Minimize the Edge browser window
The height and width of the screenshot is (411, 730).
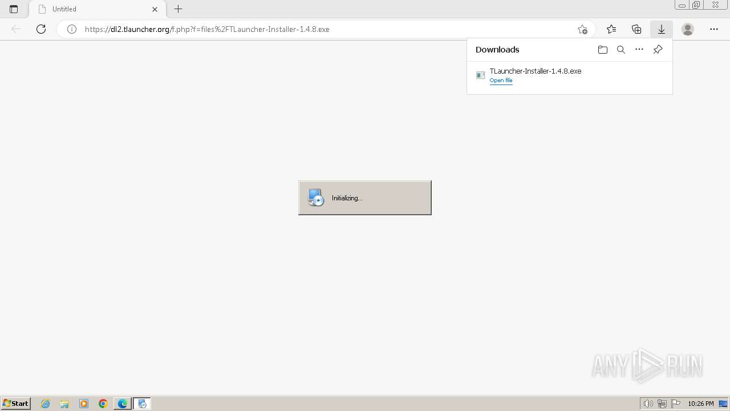(x=682, y=5)
